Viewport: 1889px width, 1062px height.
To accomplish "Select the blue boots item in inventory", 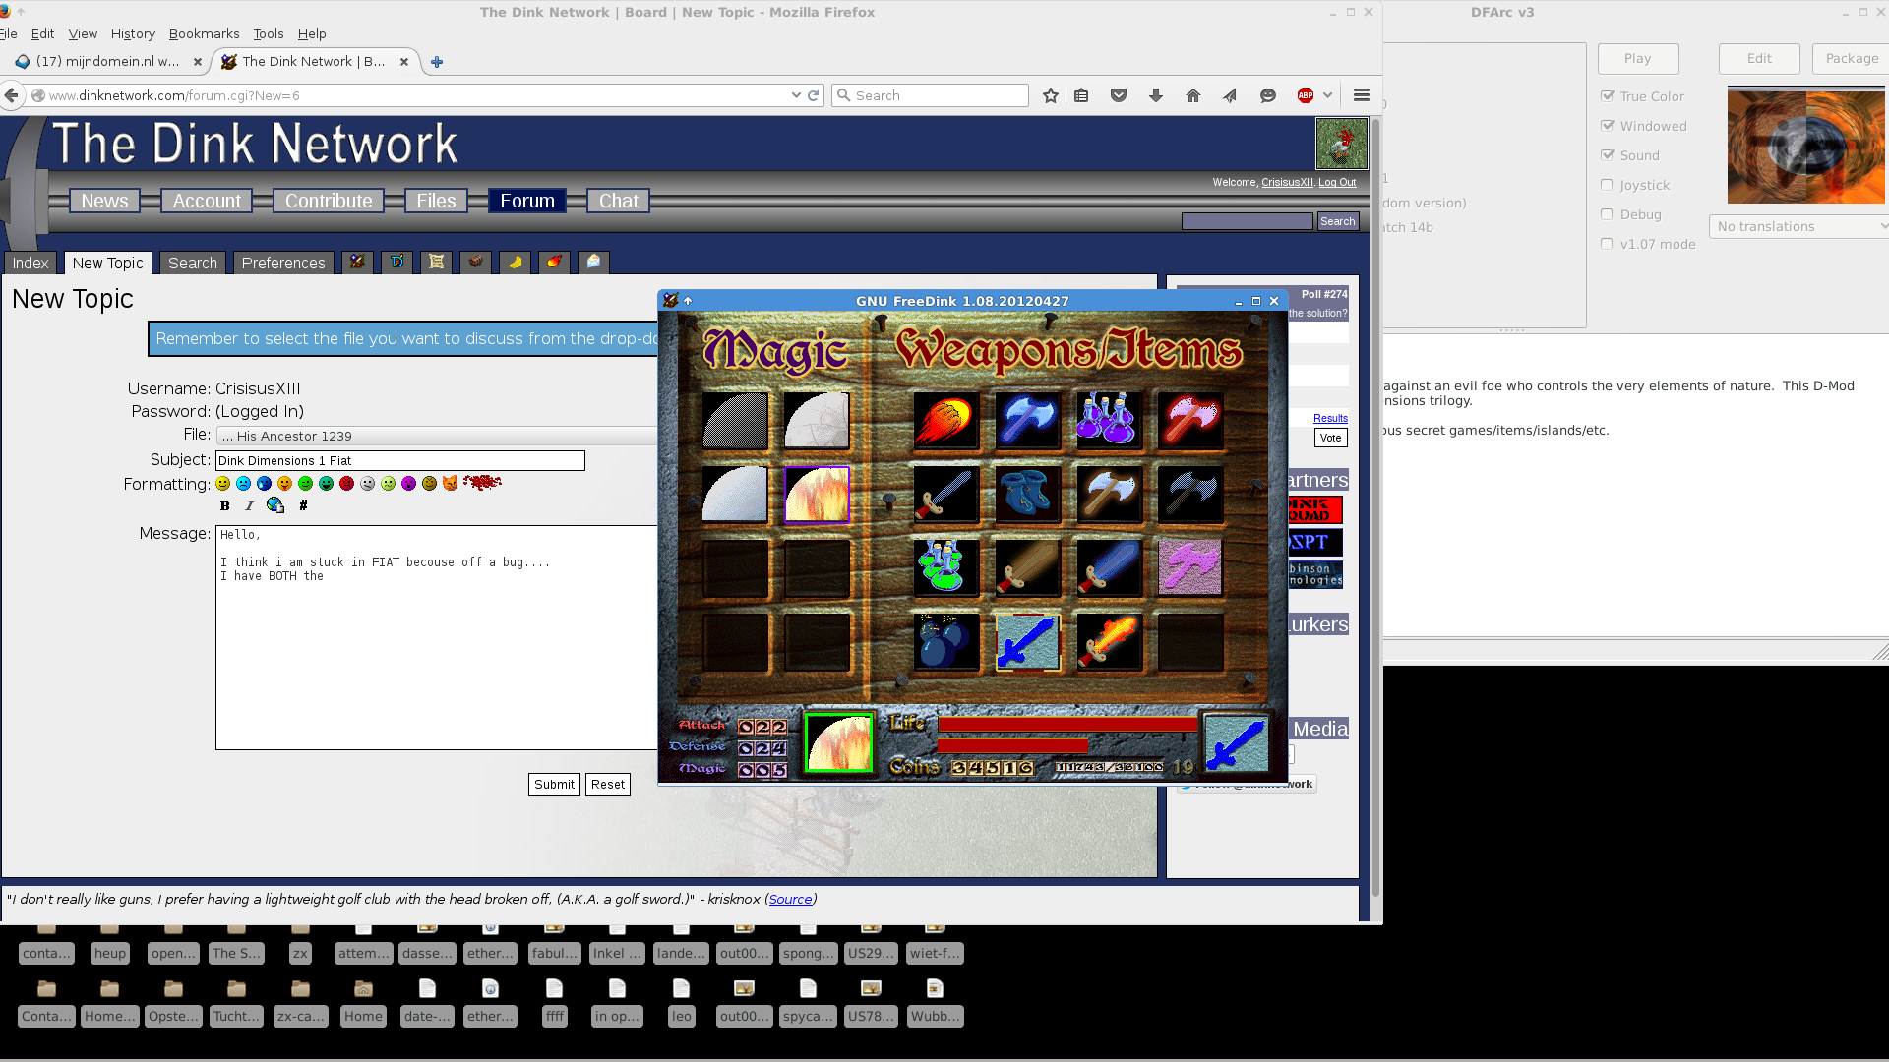I will coord(1027,494).
